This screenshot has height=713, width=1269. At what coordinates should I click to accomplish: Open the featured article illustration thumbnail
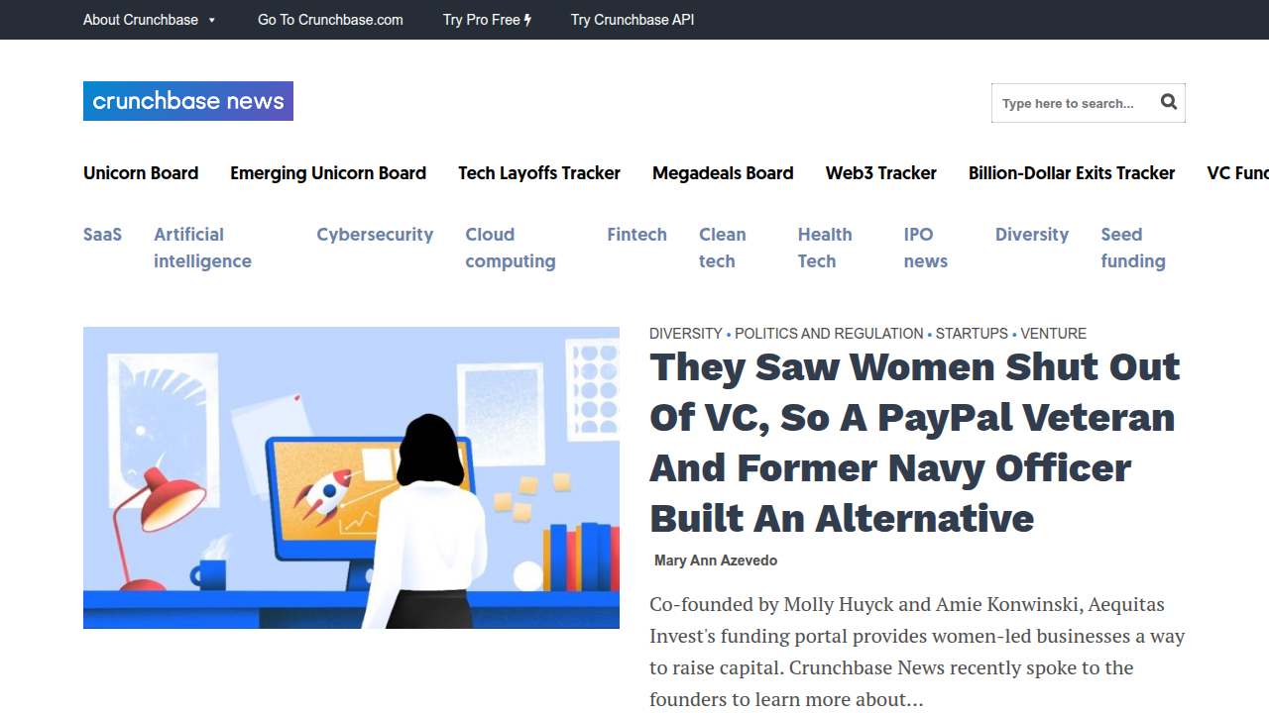coord(351,477)
